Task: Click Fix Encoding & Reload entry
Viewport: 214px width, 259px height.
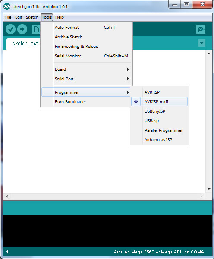Action: click(x=87, y=47)
